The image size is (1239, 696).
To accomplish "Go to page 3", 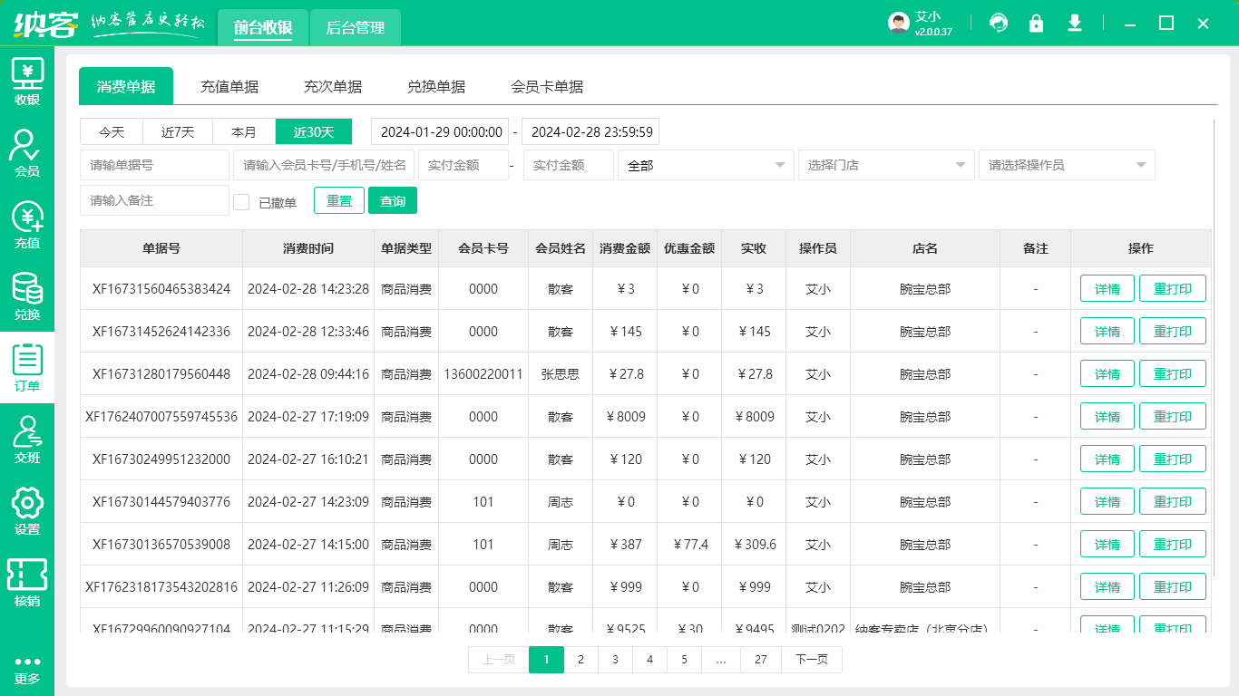I will click(615, 660).
